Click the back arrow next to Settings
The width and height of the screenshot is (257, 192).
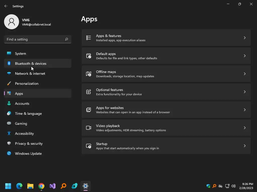pyautogui.click(x=6, y=6)
